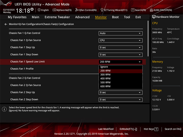Click the settings gear beside the clock

point(32,9)
